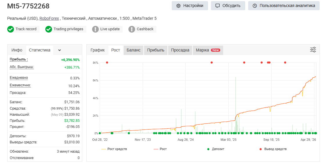
Task: Click the 3 минут назад updated value
Action: 68,151
